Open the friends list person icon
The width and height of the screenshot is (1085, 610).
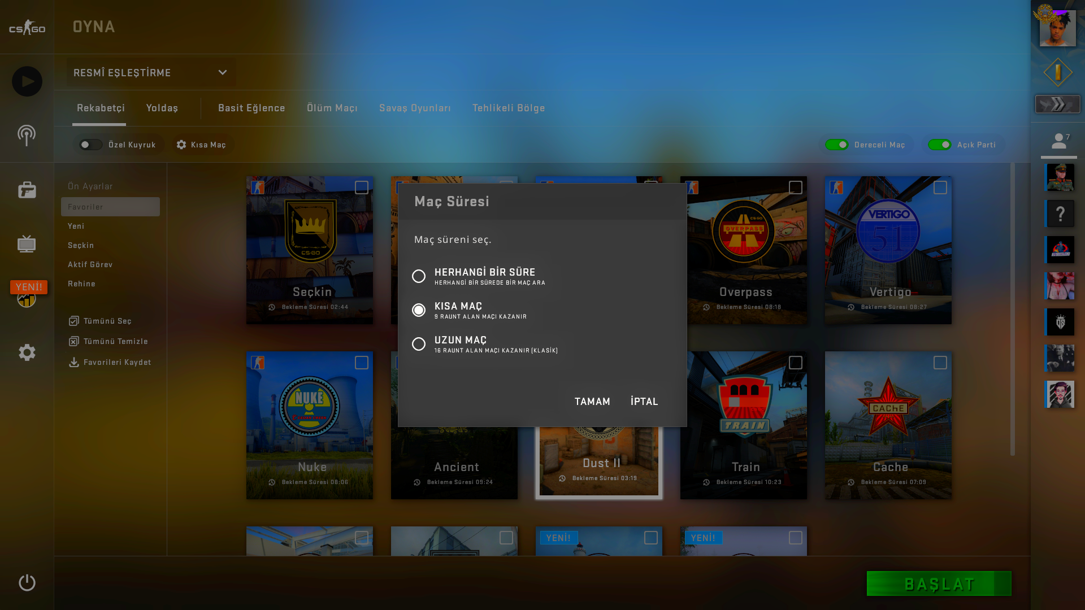point(1058,141)
